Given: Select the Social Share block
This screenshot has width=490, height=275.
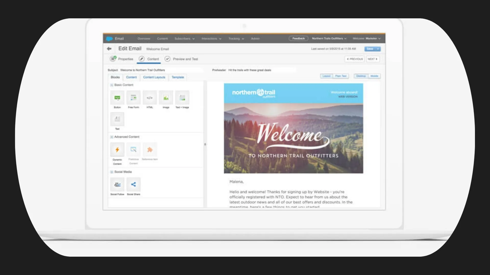Looking at the screenshot, I should pyautogui.click(x=133, y=184).
